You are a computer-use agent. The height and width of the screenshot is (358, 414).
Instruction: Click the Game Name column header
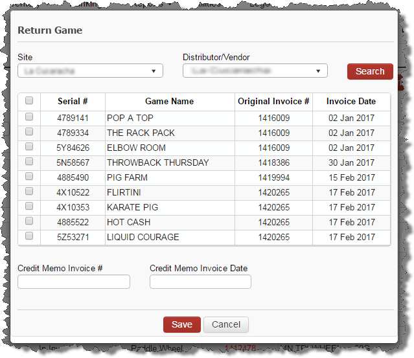click(x=170, y=101)
